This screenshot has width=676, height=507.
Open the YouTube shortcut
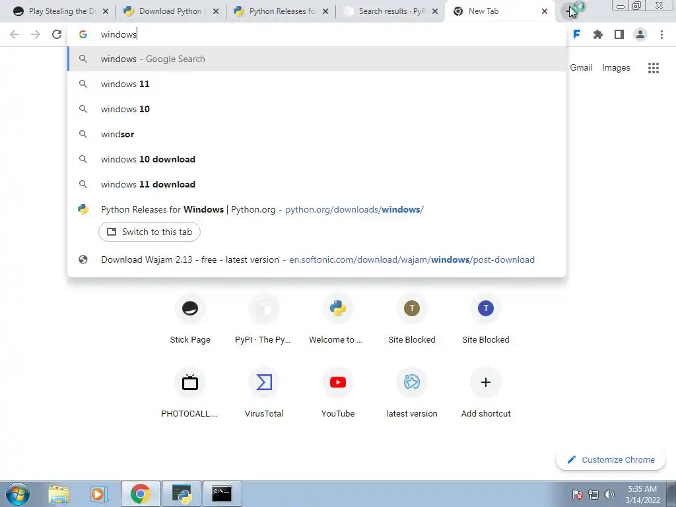pos(337,393)
